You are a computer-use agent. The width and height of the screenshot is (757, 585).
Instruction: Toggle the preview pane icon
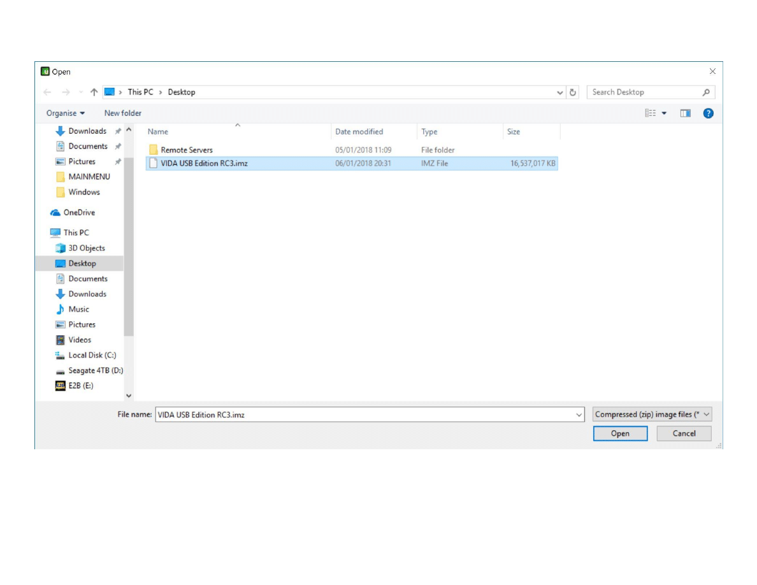click(x=685, y=113)
